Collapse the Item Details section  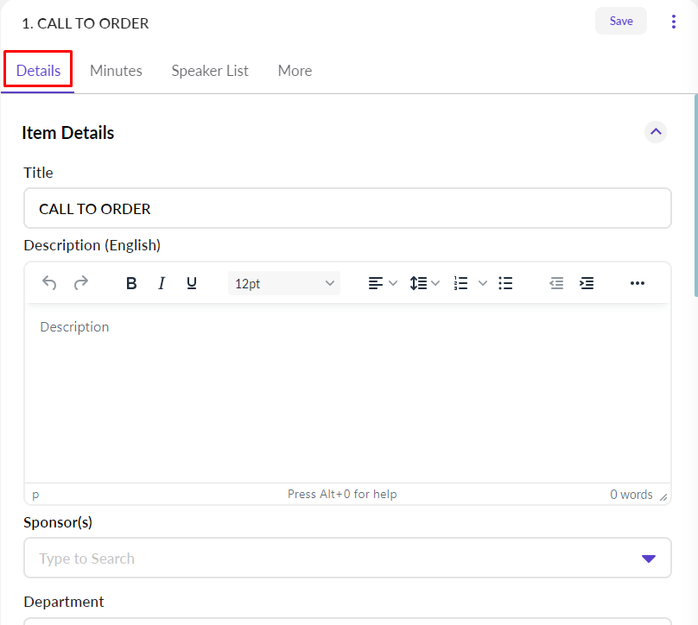click(x=656, y=132)
